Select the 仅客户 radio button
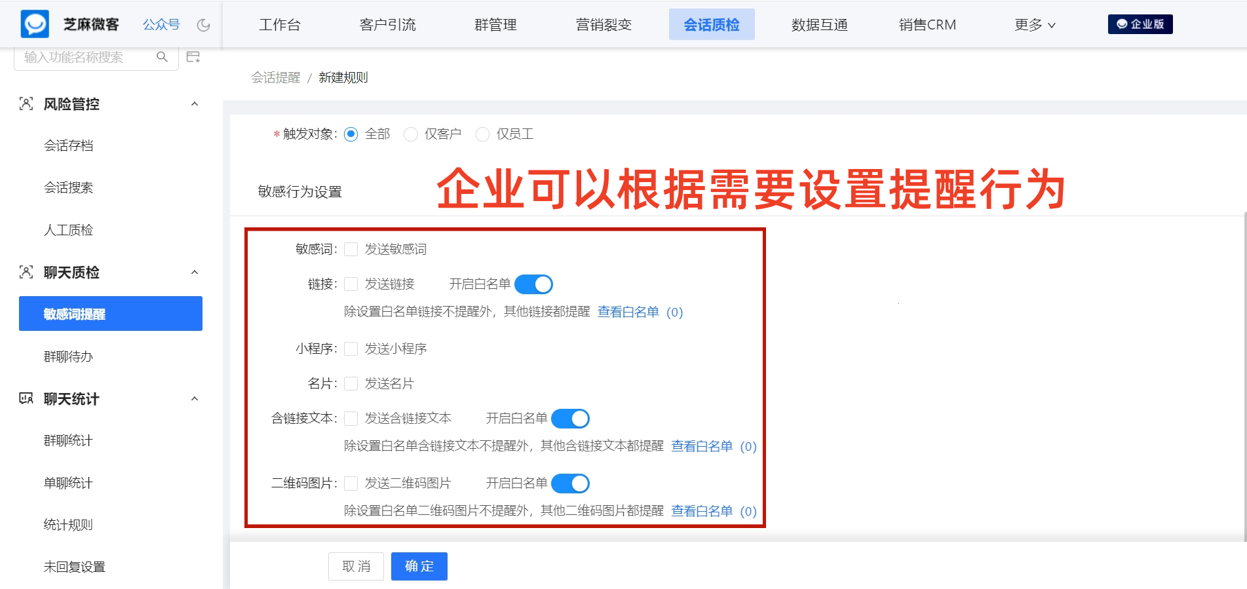Viewport: 1247px width, 589px height. 411,134
